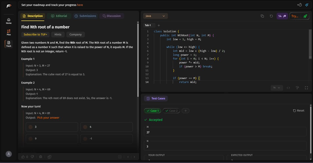The width and height of the screenshot is (313, 163).
Task: Click the Subscribe to TUF+ button
Action: point(35,35)
